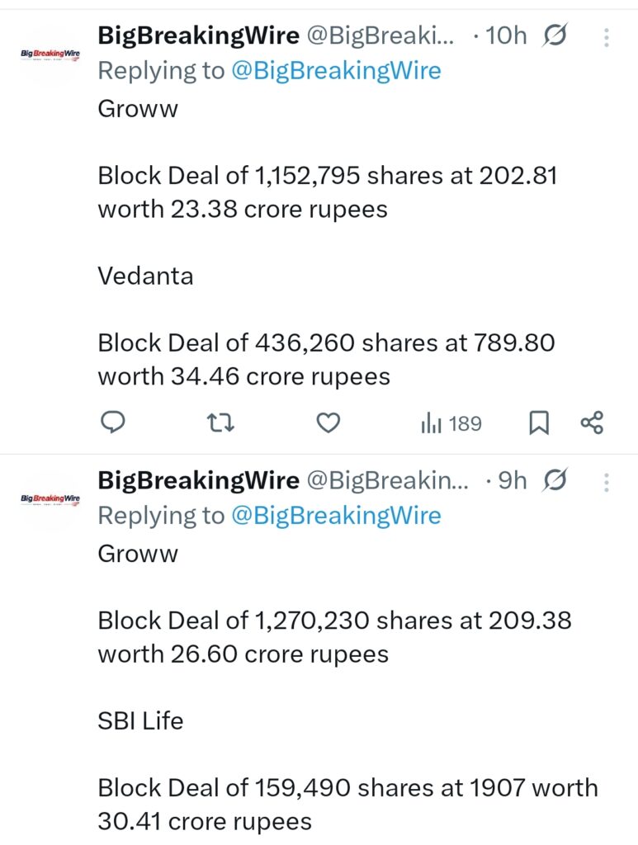Repost the Vedanta block deal tweet
The width and height of the screenshot is (638, 845).
[220, 422]
